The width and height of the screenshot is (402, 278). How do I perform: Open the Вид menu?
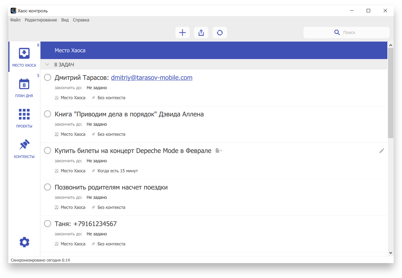(65, 20)
